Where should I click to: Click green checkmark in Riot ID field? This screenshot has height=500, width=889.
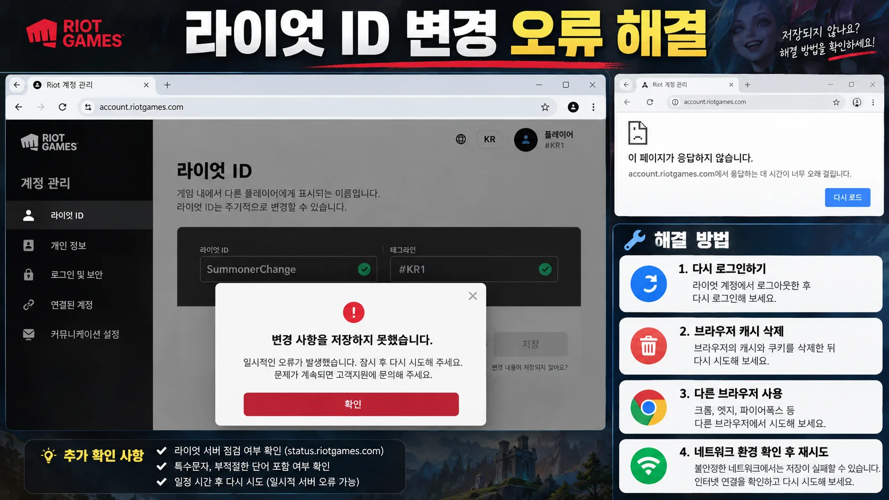coord(364,269)
